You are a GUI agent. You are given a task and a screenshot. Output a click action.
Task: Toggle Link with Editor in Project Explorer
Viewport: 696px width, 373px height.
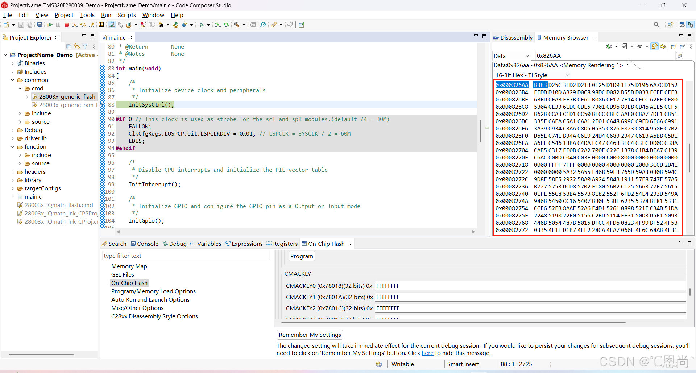coord(77,46)
